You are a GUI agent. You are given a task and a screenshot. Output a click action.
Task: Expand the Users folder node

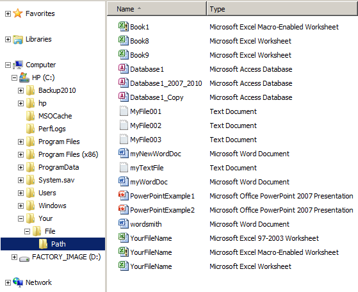coord(20,193)
